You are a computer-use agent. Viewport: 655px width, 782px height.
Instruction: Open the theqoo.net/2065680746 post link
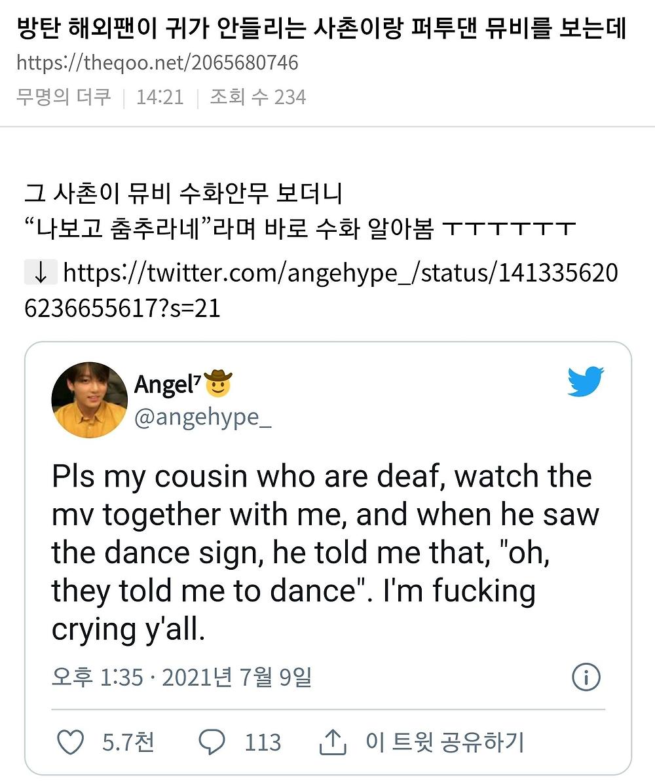coord(157,63)
